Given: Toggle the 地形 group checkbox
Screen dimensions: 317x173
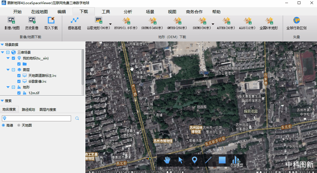Looking at the screenshot, I should [13, 87].
